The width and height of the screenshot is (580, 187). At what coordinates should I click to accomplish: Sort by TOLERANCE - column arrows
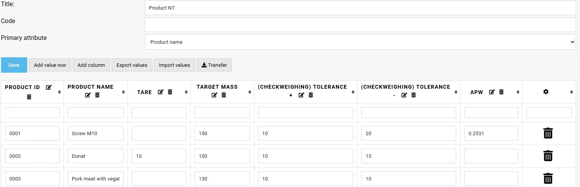click(456, 92)
